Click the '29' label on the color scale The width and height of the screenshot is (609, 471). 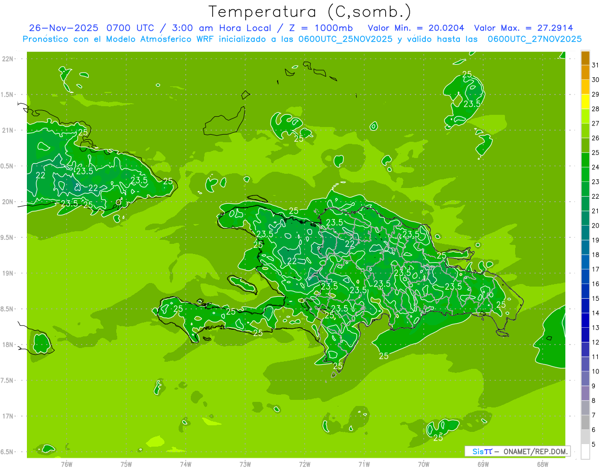pos(596,95)
